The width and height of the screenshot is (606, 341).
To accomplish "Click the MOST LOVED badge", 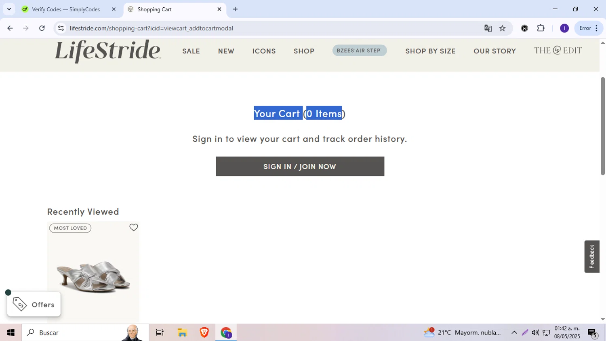I will [70, 228].
